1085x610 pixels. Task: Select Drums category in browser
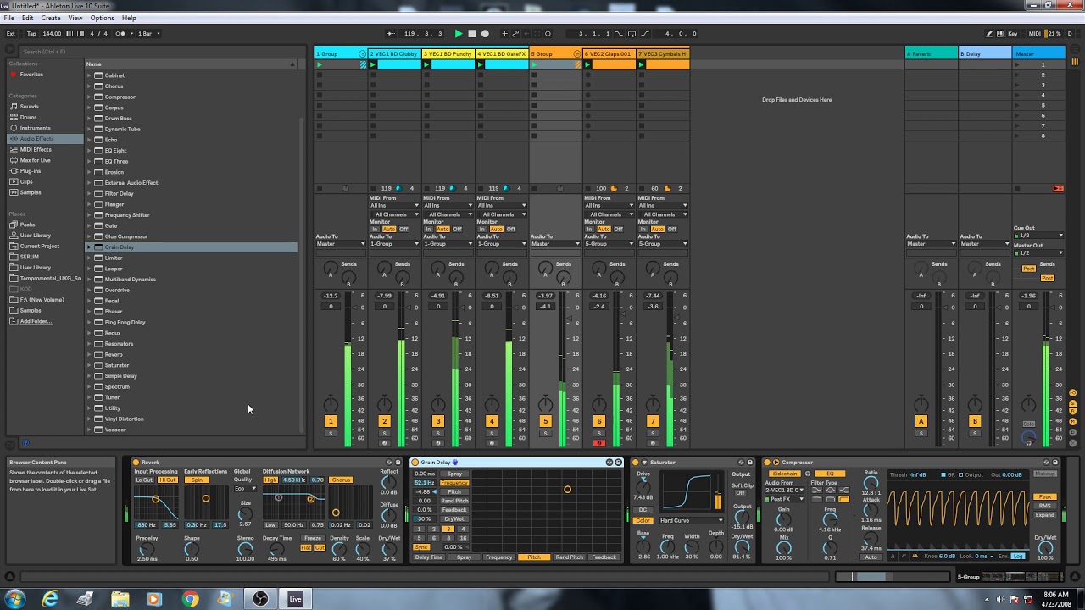coord(29,117)
